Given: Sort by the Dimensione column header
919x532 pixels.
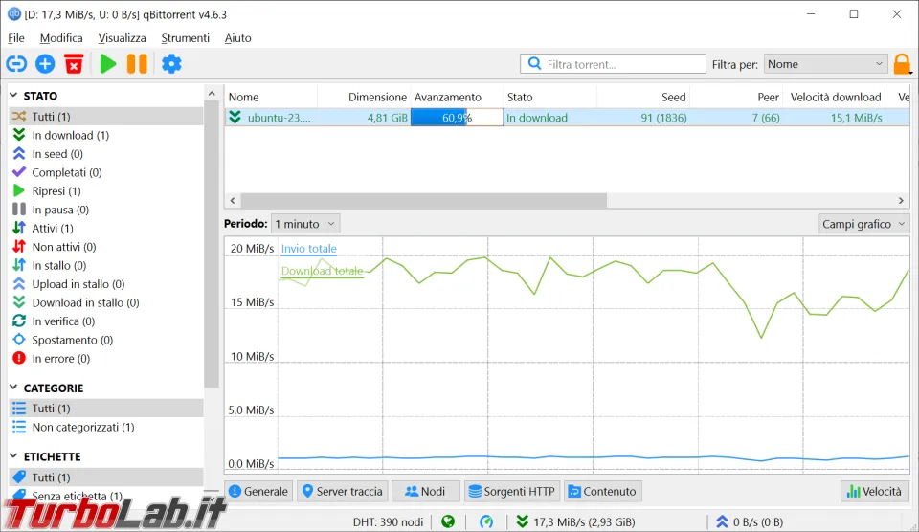Looking at the screenshot, I should tap(364, 97).
